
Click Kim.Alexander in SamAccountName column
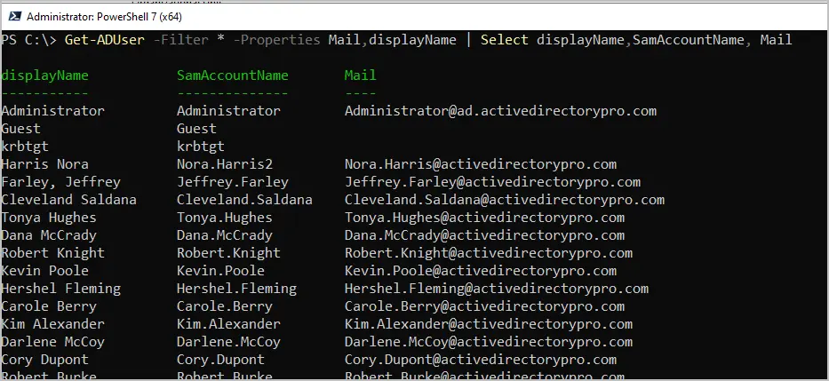coord(228,324)
